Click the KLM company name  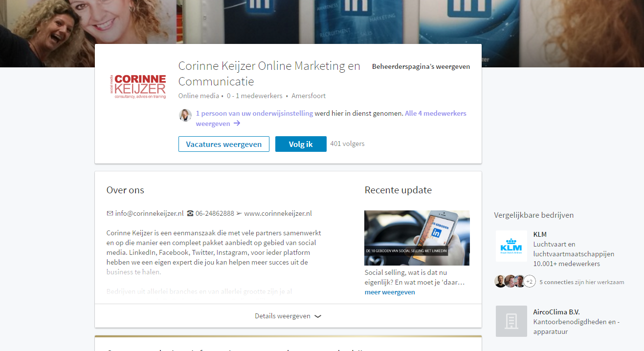(540, 234)
